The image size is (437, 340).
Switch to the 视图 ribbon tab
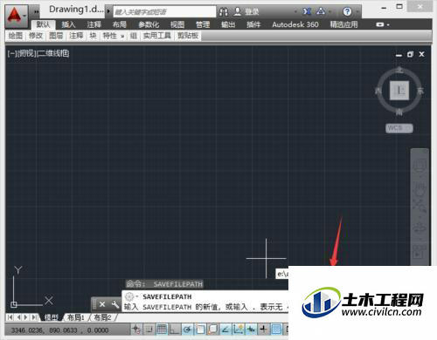tap(177, 24)
